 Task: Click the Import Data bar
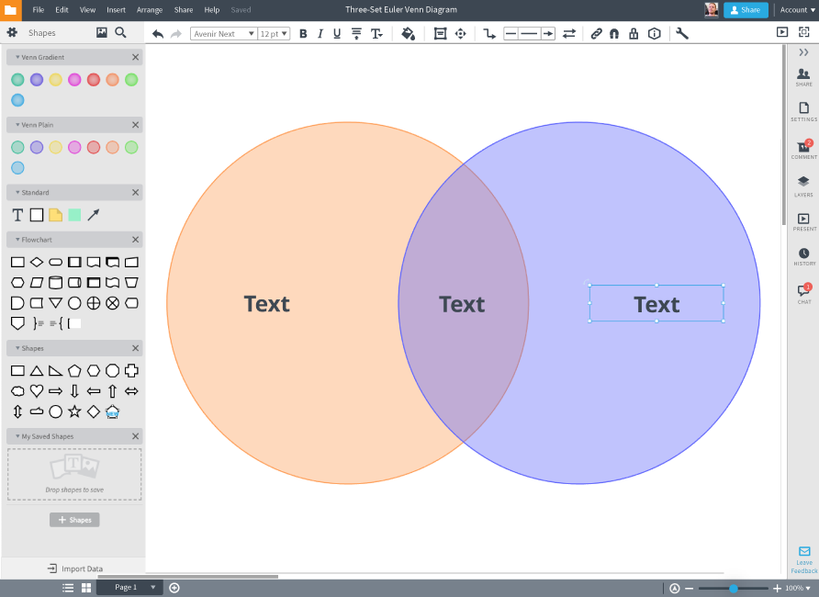click(74, 568)
